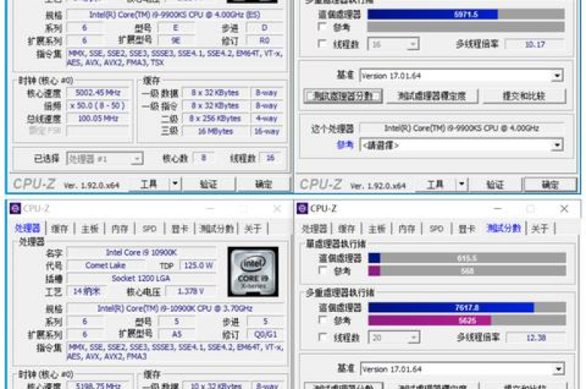586x389 pixels.
Task: Click the 多线程倍率 value 10.17
Action: click(x=535, y=44)
